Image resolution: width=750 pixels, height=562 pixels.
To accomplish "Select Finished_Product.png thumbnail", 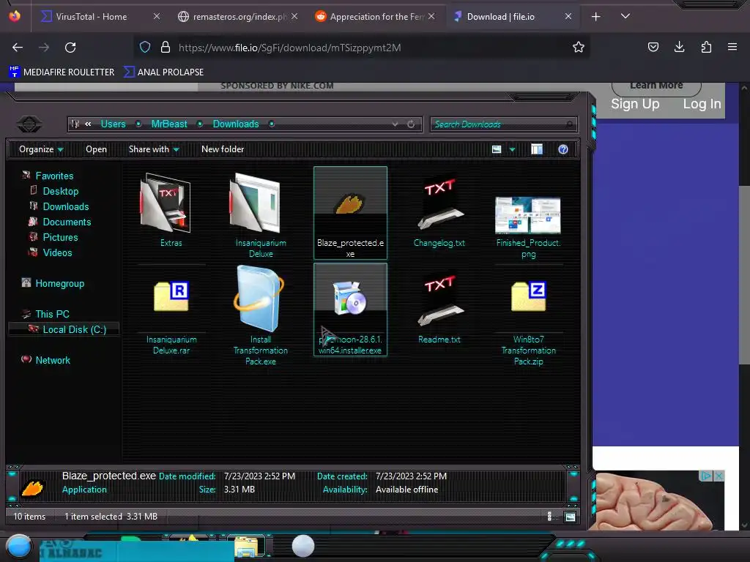I will pos(528,215).
